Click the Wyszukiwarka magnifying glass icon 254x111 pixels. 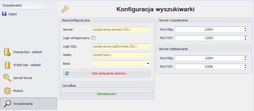click(x=7, y=104)
